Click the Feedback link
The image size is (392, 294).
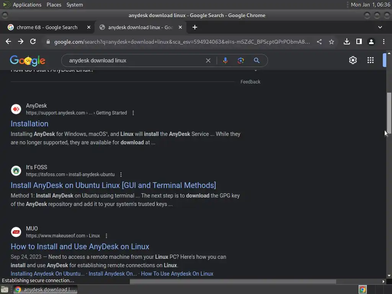pos(250,82)
